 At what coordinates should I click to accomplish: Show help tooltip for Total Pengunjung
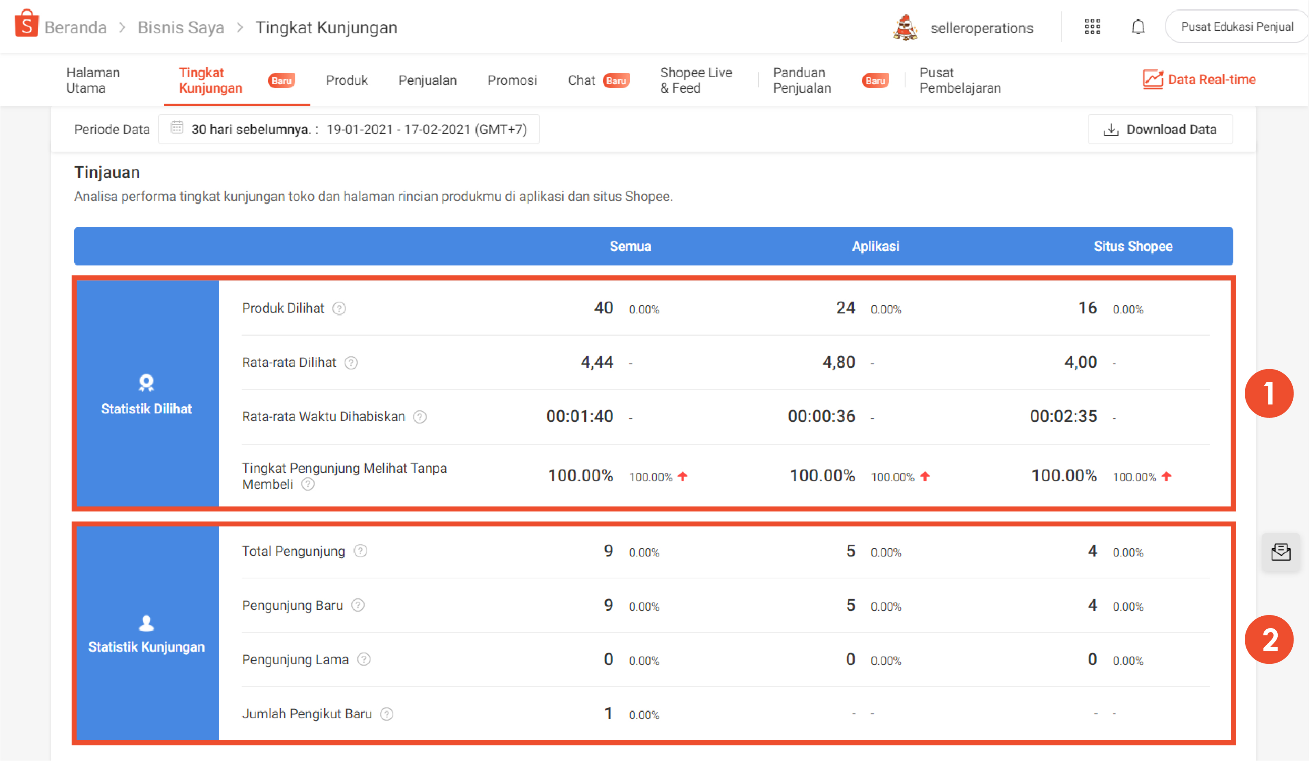[360, 551]
